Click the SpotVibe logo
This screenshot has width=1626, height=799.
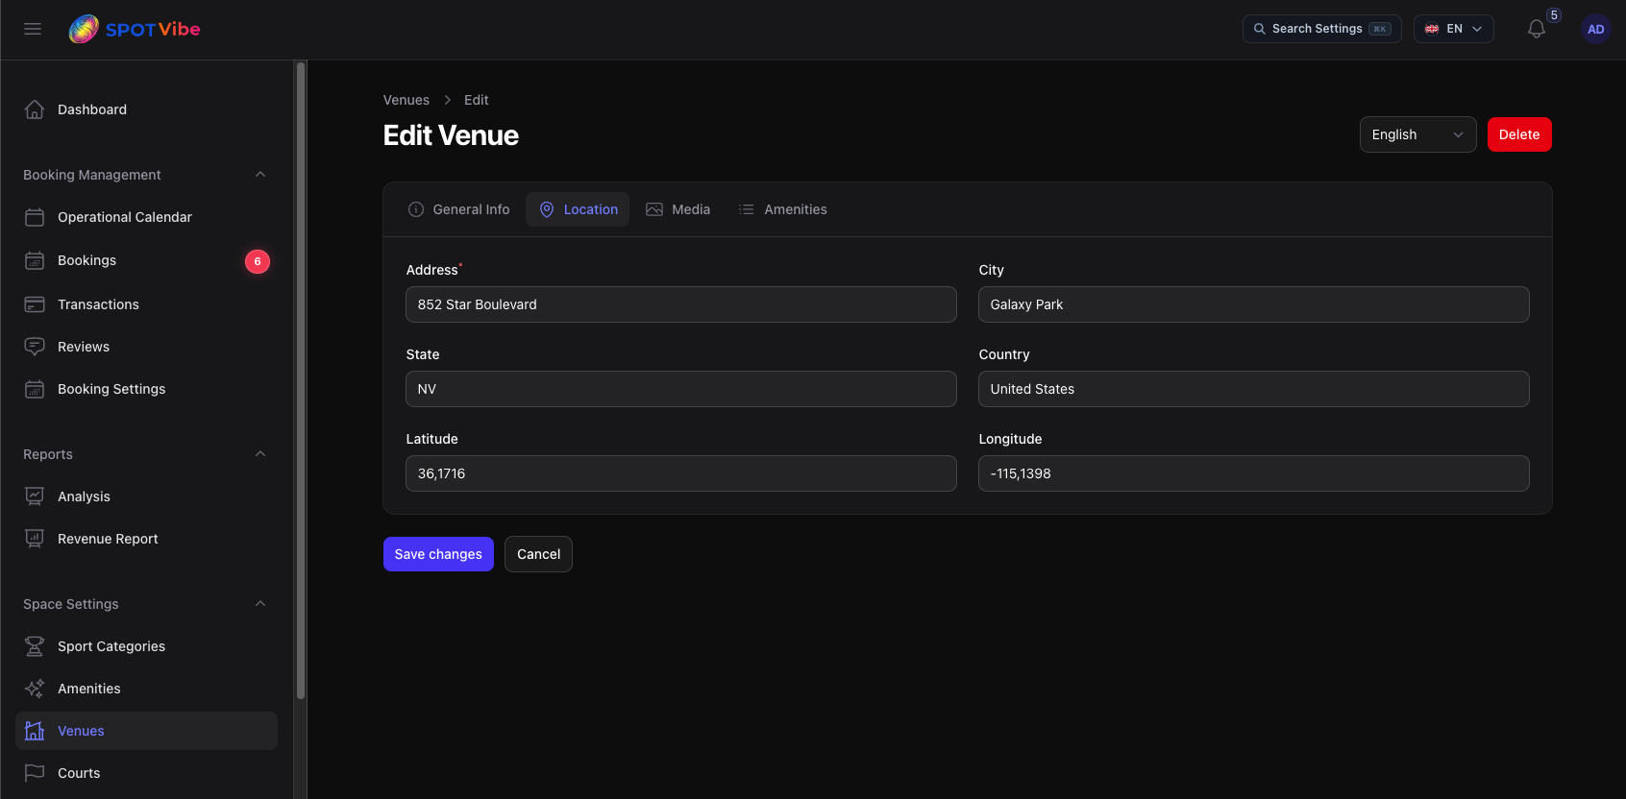pos(135,29)
